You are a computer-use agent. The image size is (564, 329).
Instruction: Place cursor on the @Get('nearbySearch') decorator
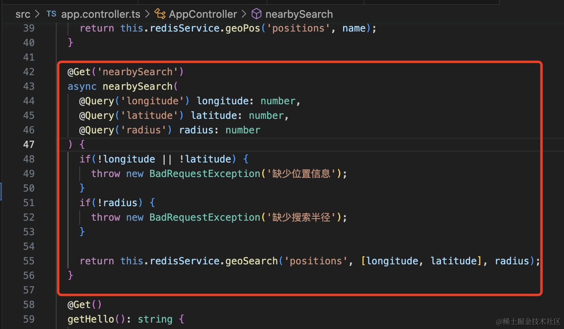click(x=125, y=72)
